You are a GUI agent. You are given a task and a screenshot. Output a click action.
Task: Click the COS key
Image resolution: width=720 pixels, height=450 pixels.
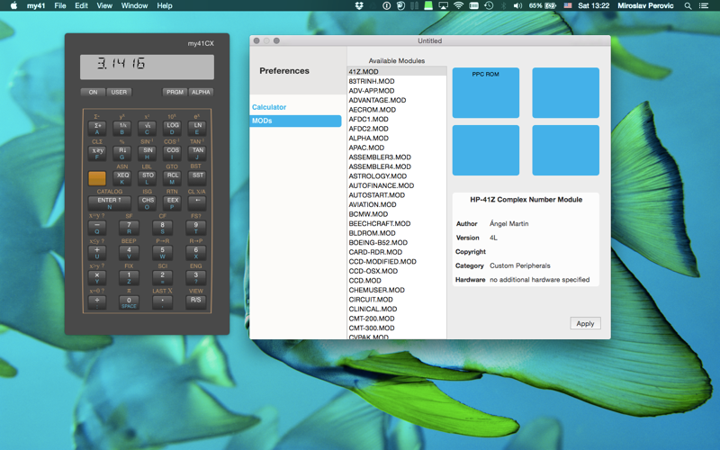pos(173,153)
